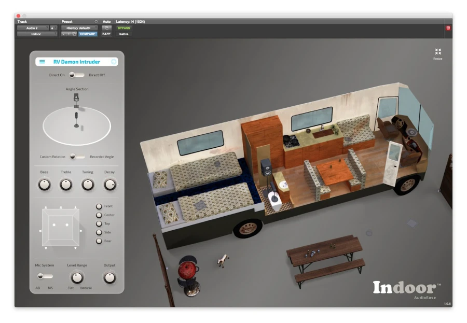
Task: Click the Native format button
Action: click(x=123, y=34)
